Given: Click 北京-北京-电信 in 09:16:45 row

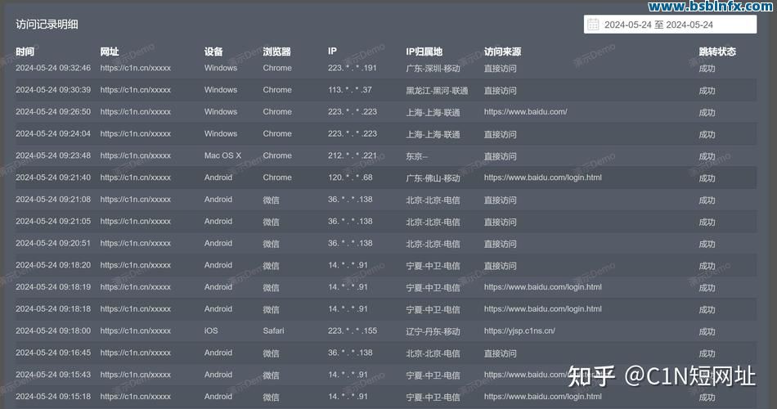Looking at the screenshot, I should (433, 353).
